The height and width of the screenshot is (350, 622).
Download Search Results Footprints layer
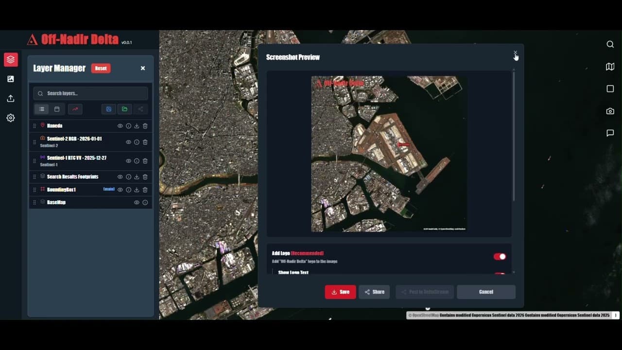pos(137,177)
